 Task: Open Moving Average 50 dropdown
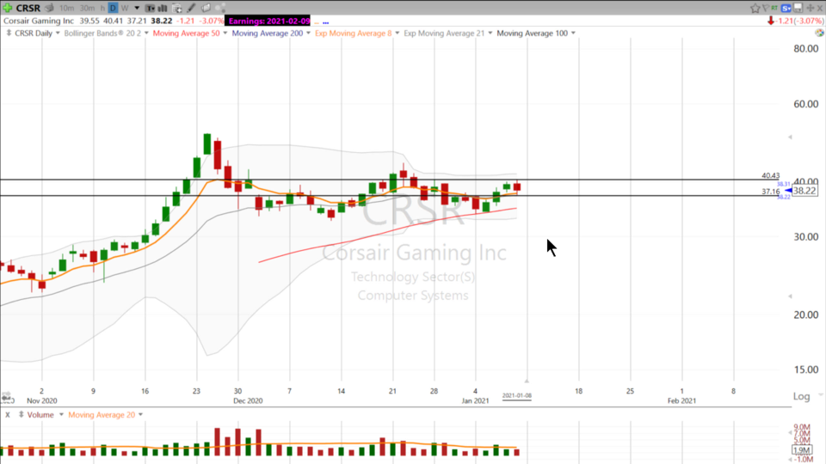tap(225, 33)
